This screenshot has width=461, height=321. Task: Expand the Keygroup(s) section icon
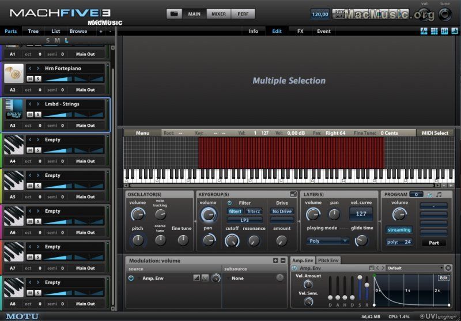293,194
